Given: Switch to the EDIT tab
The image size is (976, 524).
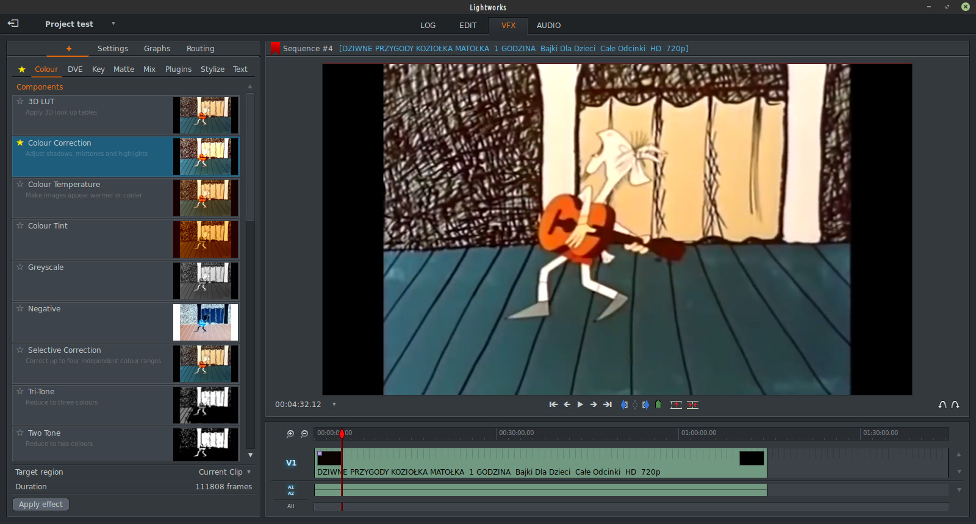Looking at the screenshot, I should point(468,26).
